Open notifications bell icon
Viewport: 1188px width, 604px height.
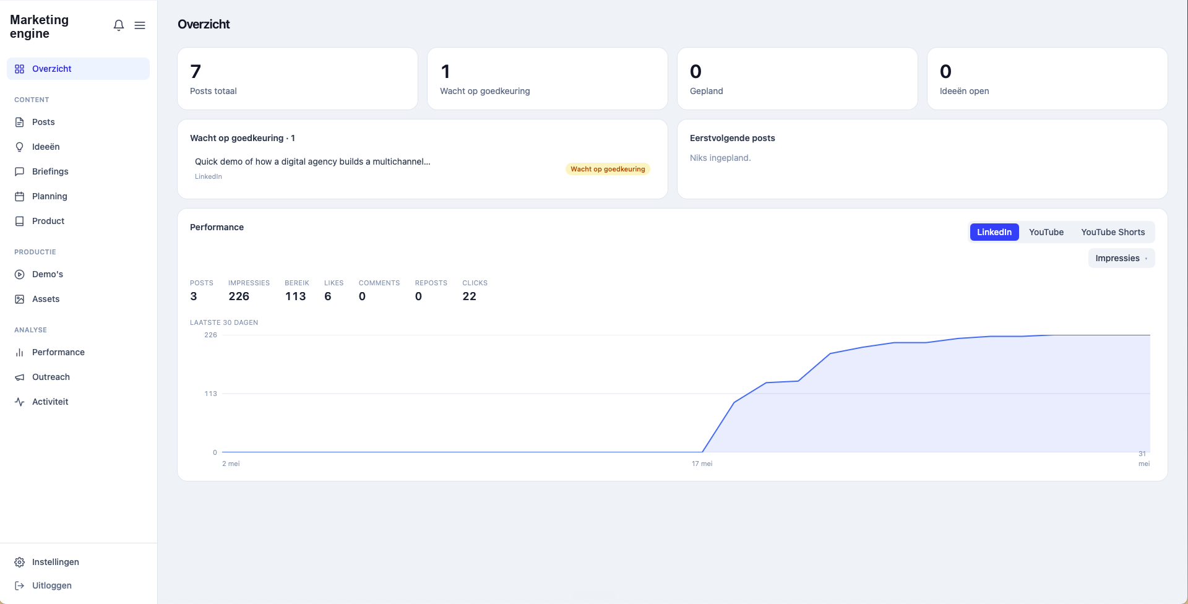click(119, 25)
